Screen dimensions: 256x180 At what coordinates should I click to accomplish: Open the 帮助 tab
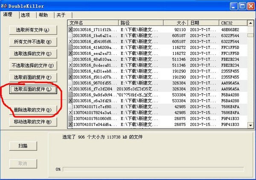tap(44, 15)
